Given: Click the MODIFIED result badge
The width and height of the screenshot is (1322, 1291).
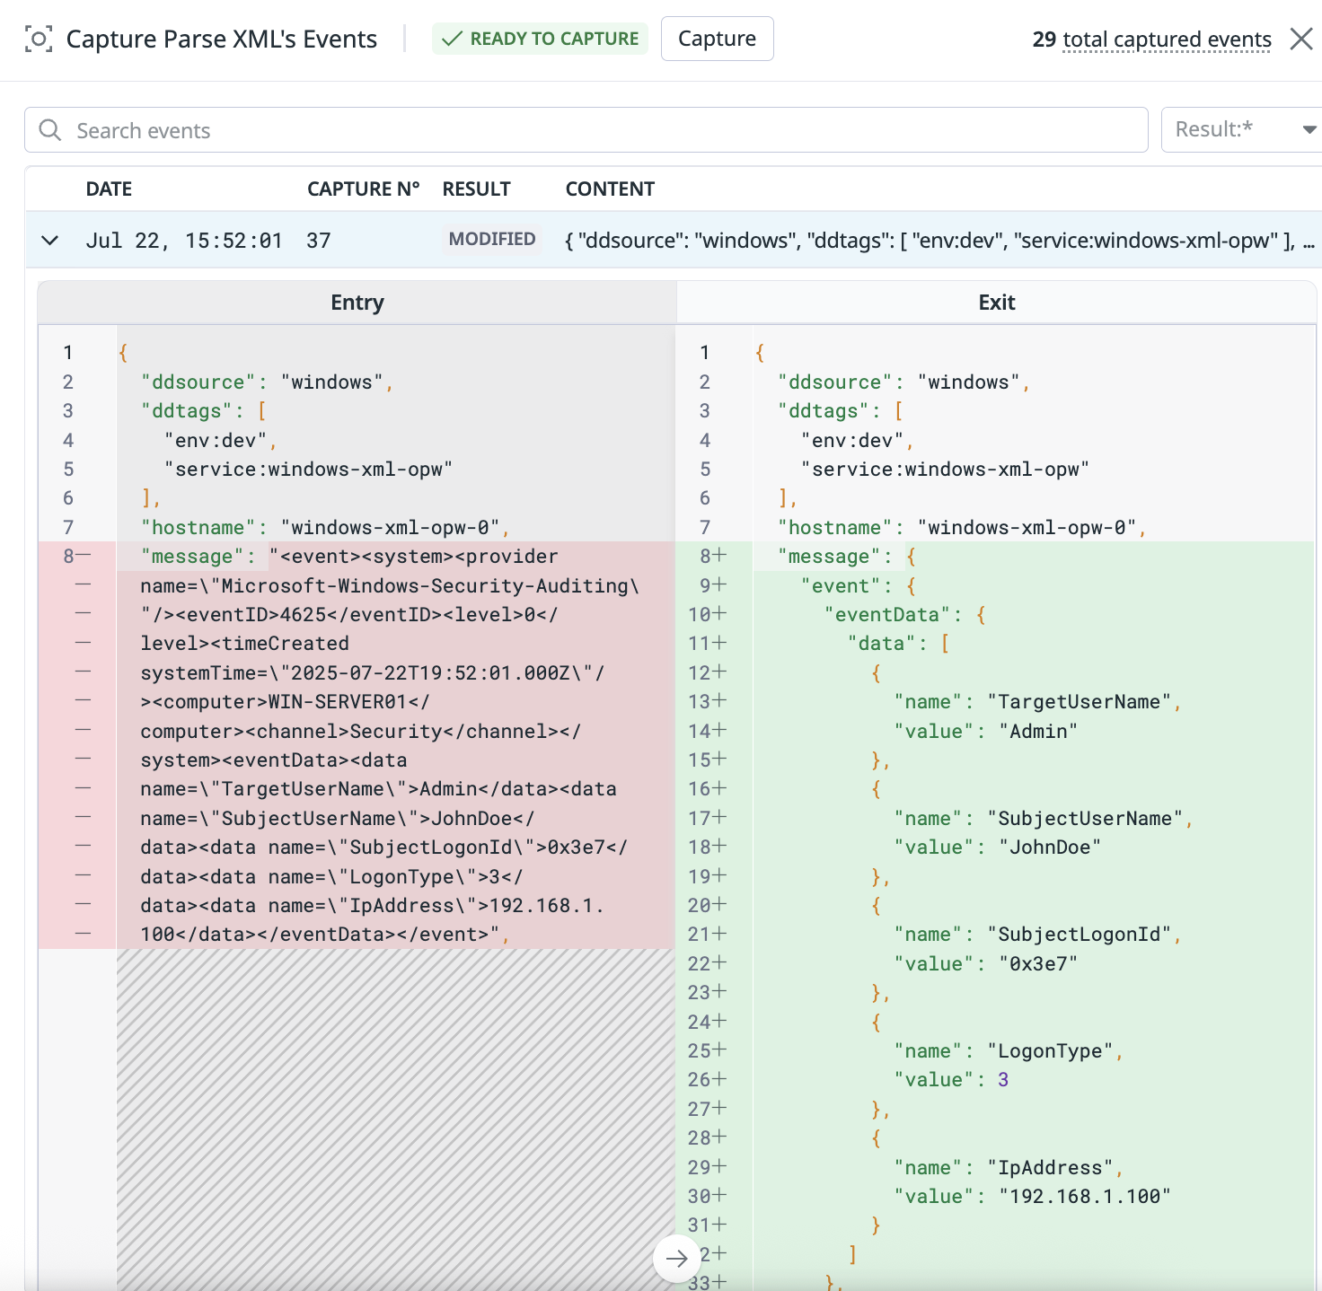Looking at the screenshot, I should (492, 240).
